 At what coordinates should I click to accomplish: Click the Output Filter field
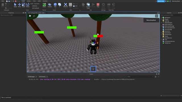(140, 77)
